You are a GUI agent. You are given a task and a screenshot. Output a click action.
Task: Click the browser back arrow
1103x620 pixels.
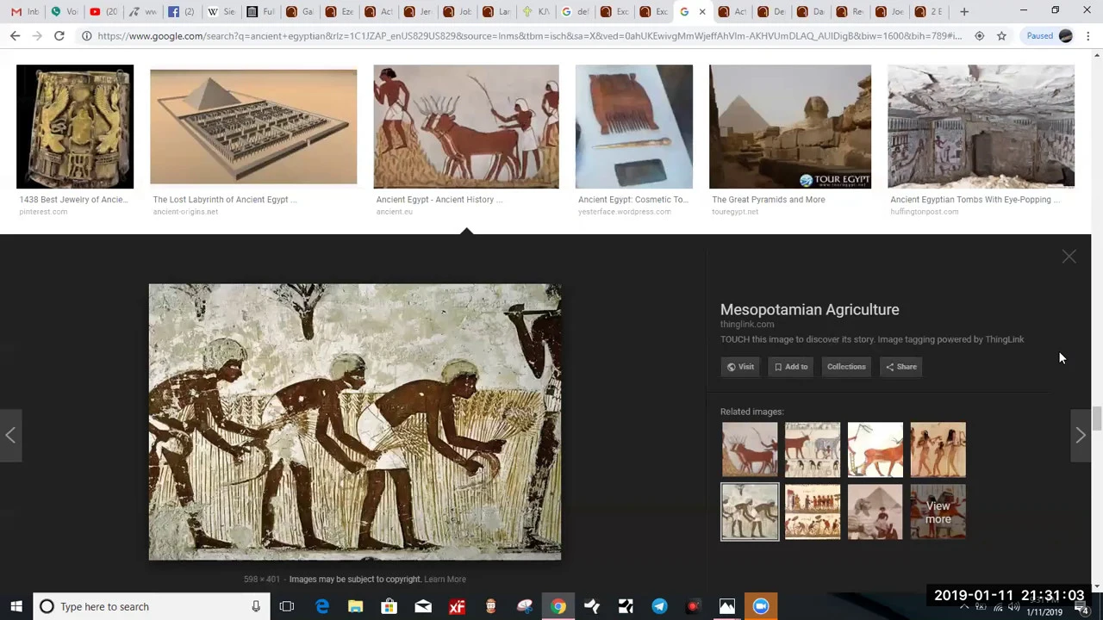tap(15, 36)
